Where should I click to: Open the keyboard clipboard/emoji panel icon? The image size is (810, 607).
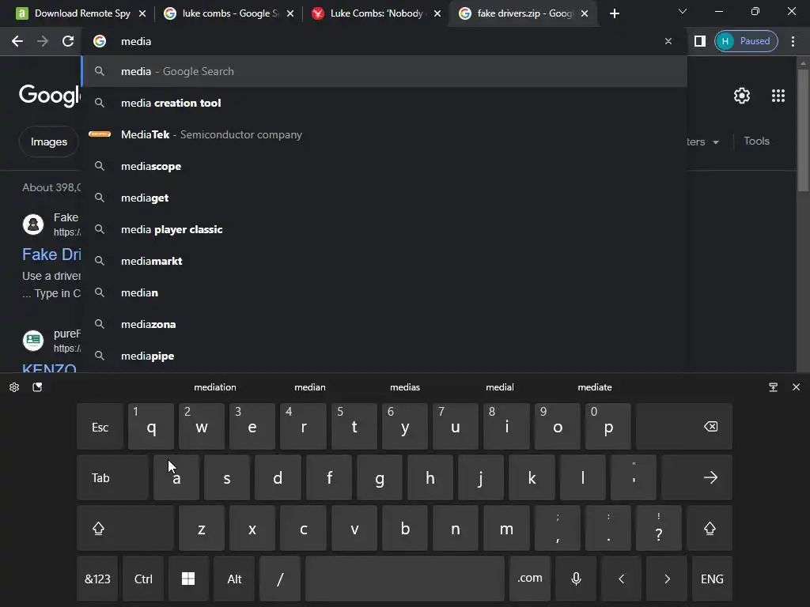pyautogui.click(x=37, y=387)
